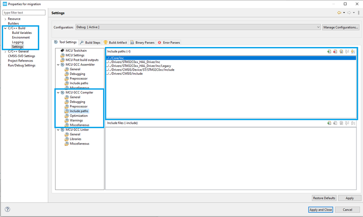
Task: Select MCU Toolchain in the tool tree
Action: point(76,51)
